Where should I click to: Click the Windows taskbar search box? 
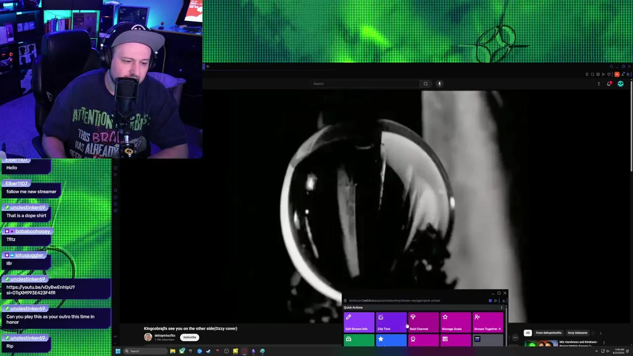145,351
